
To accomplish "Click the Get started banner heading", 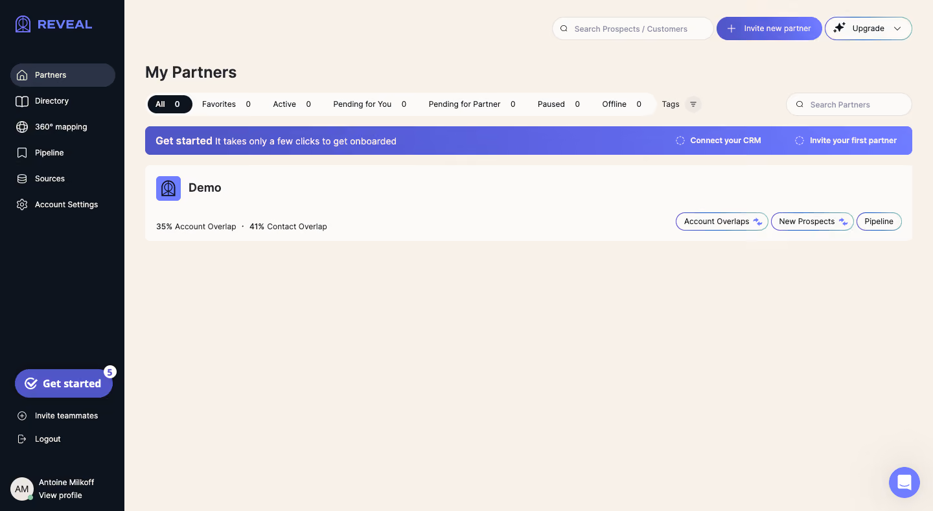I will point(184,141).
